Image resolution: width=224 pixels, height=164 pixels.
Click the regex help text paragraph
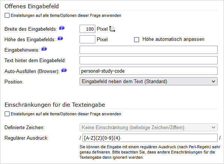150,152
